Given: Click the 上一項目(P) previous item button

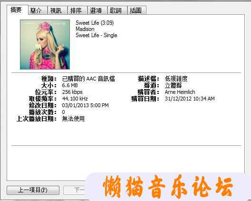Looking at the screenshot, I should 33,190.
